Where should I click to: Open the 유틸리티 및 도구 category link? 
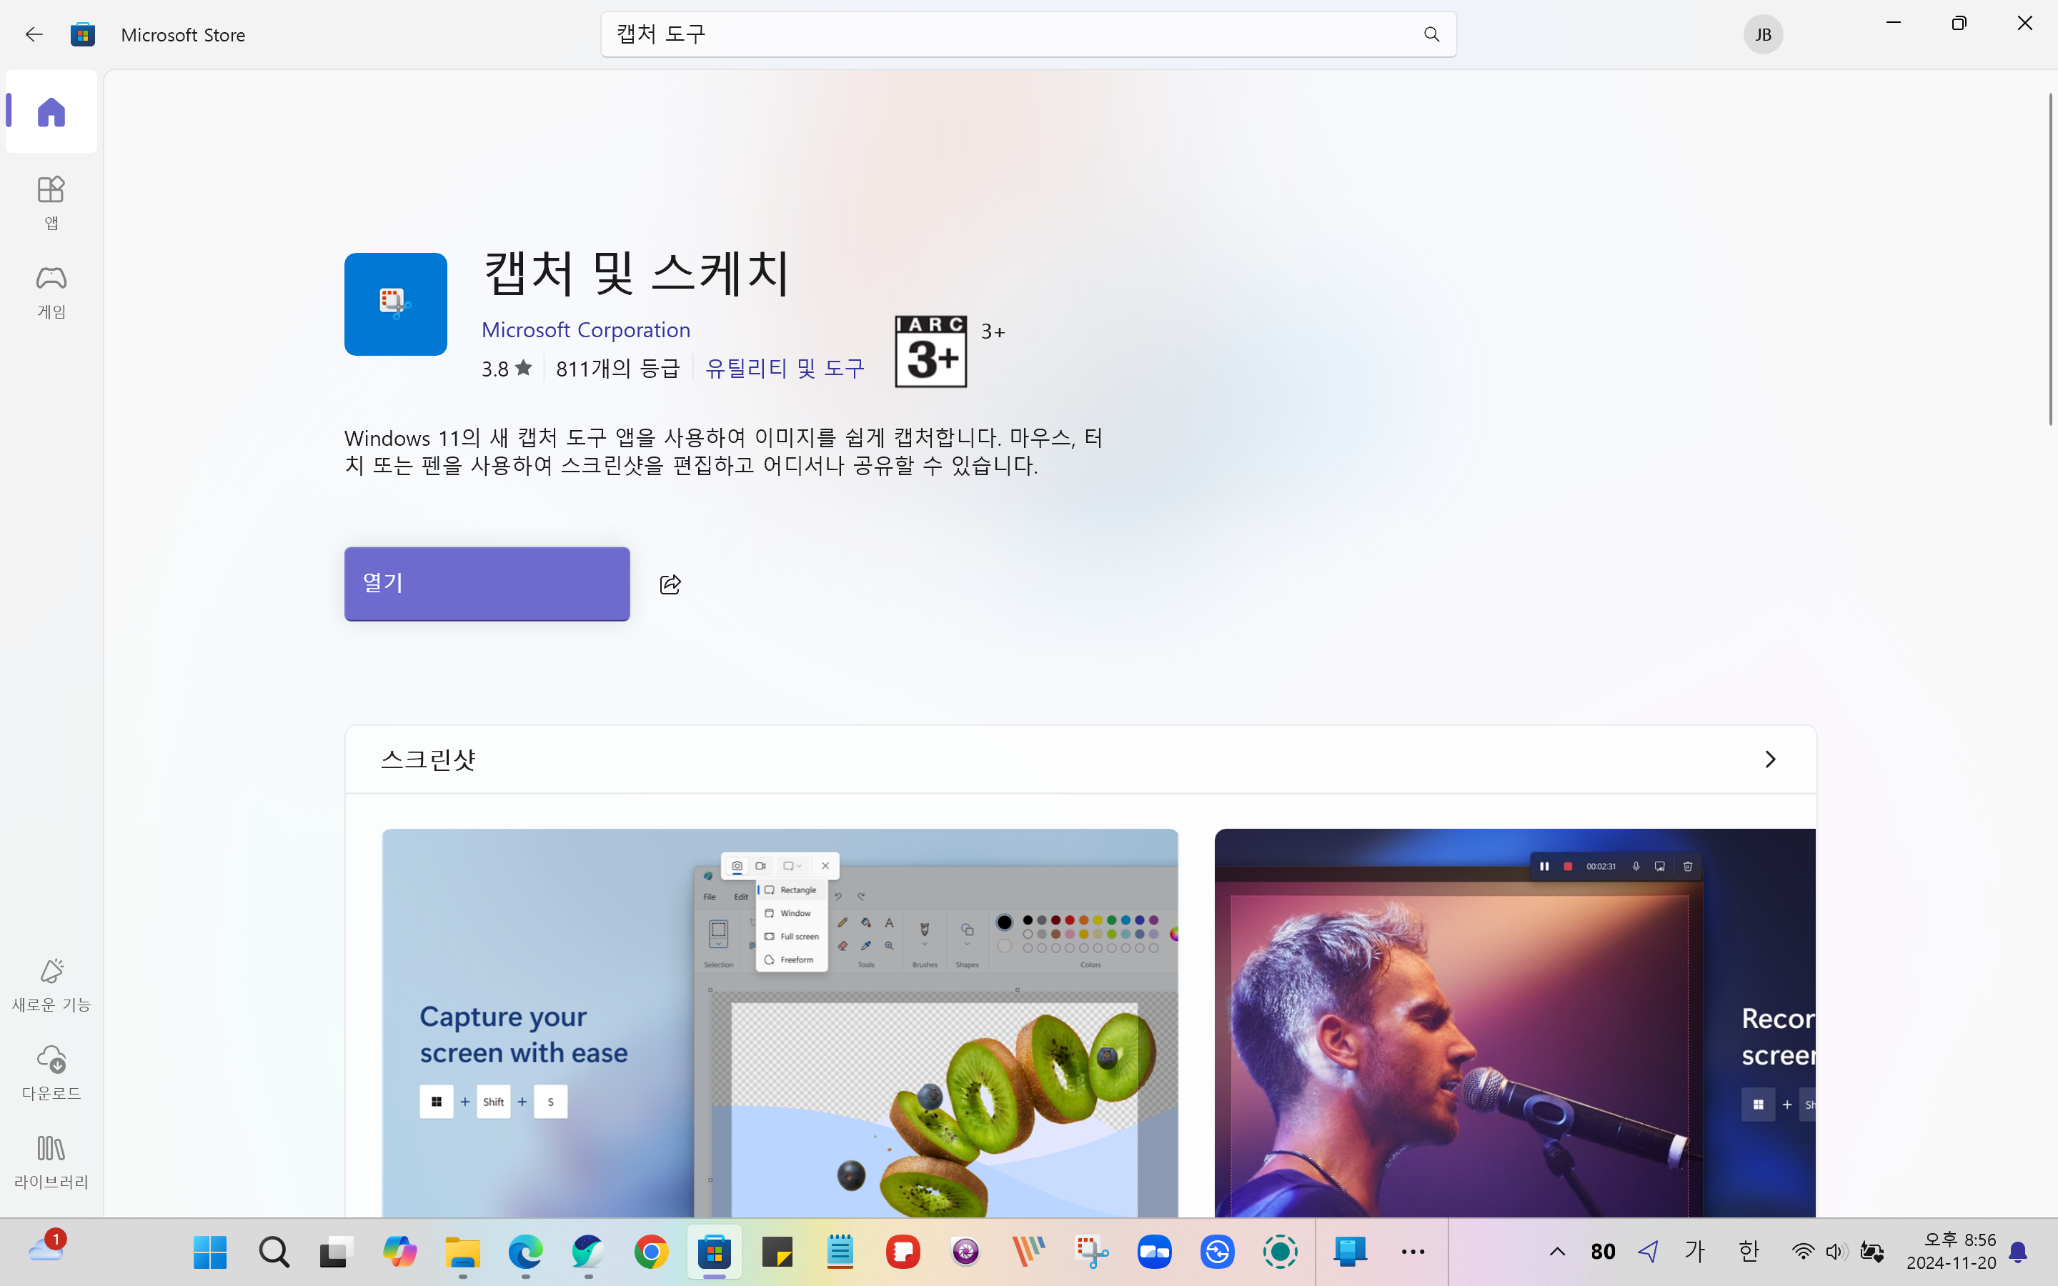coord(784,368)
